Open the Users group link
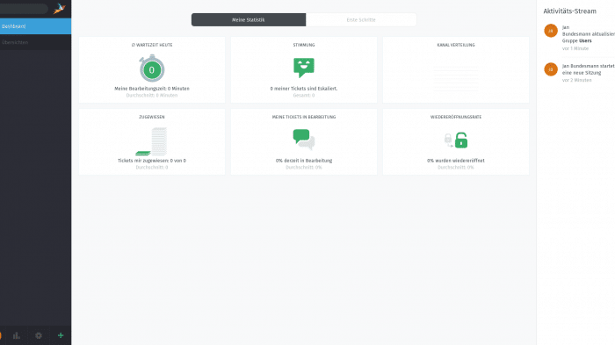Viewport: 615px width, 345px height. coord(585,40)
